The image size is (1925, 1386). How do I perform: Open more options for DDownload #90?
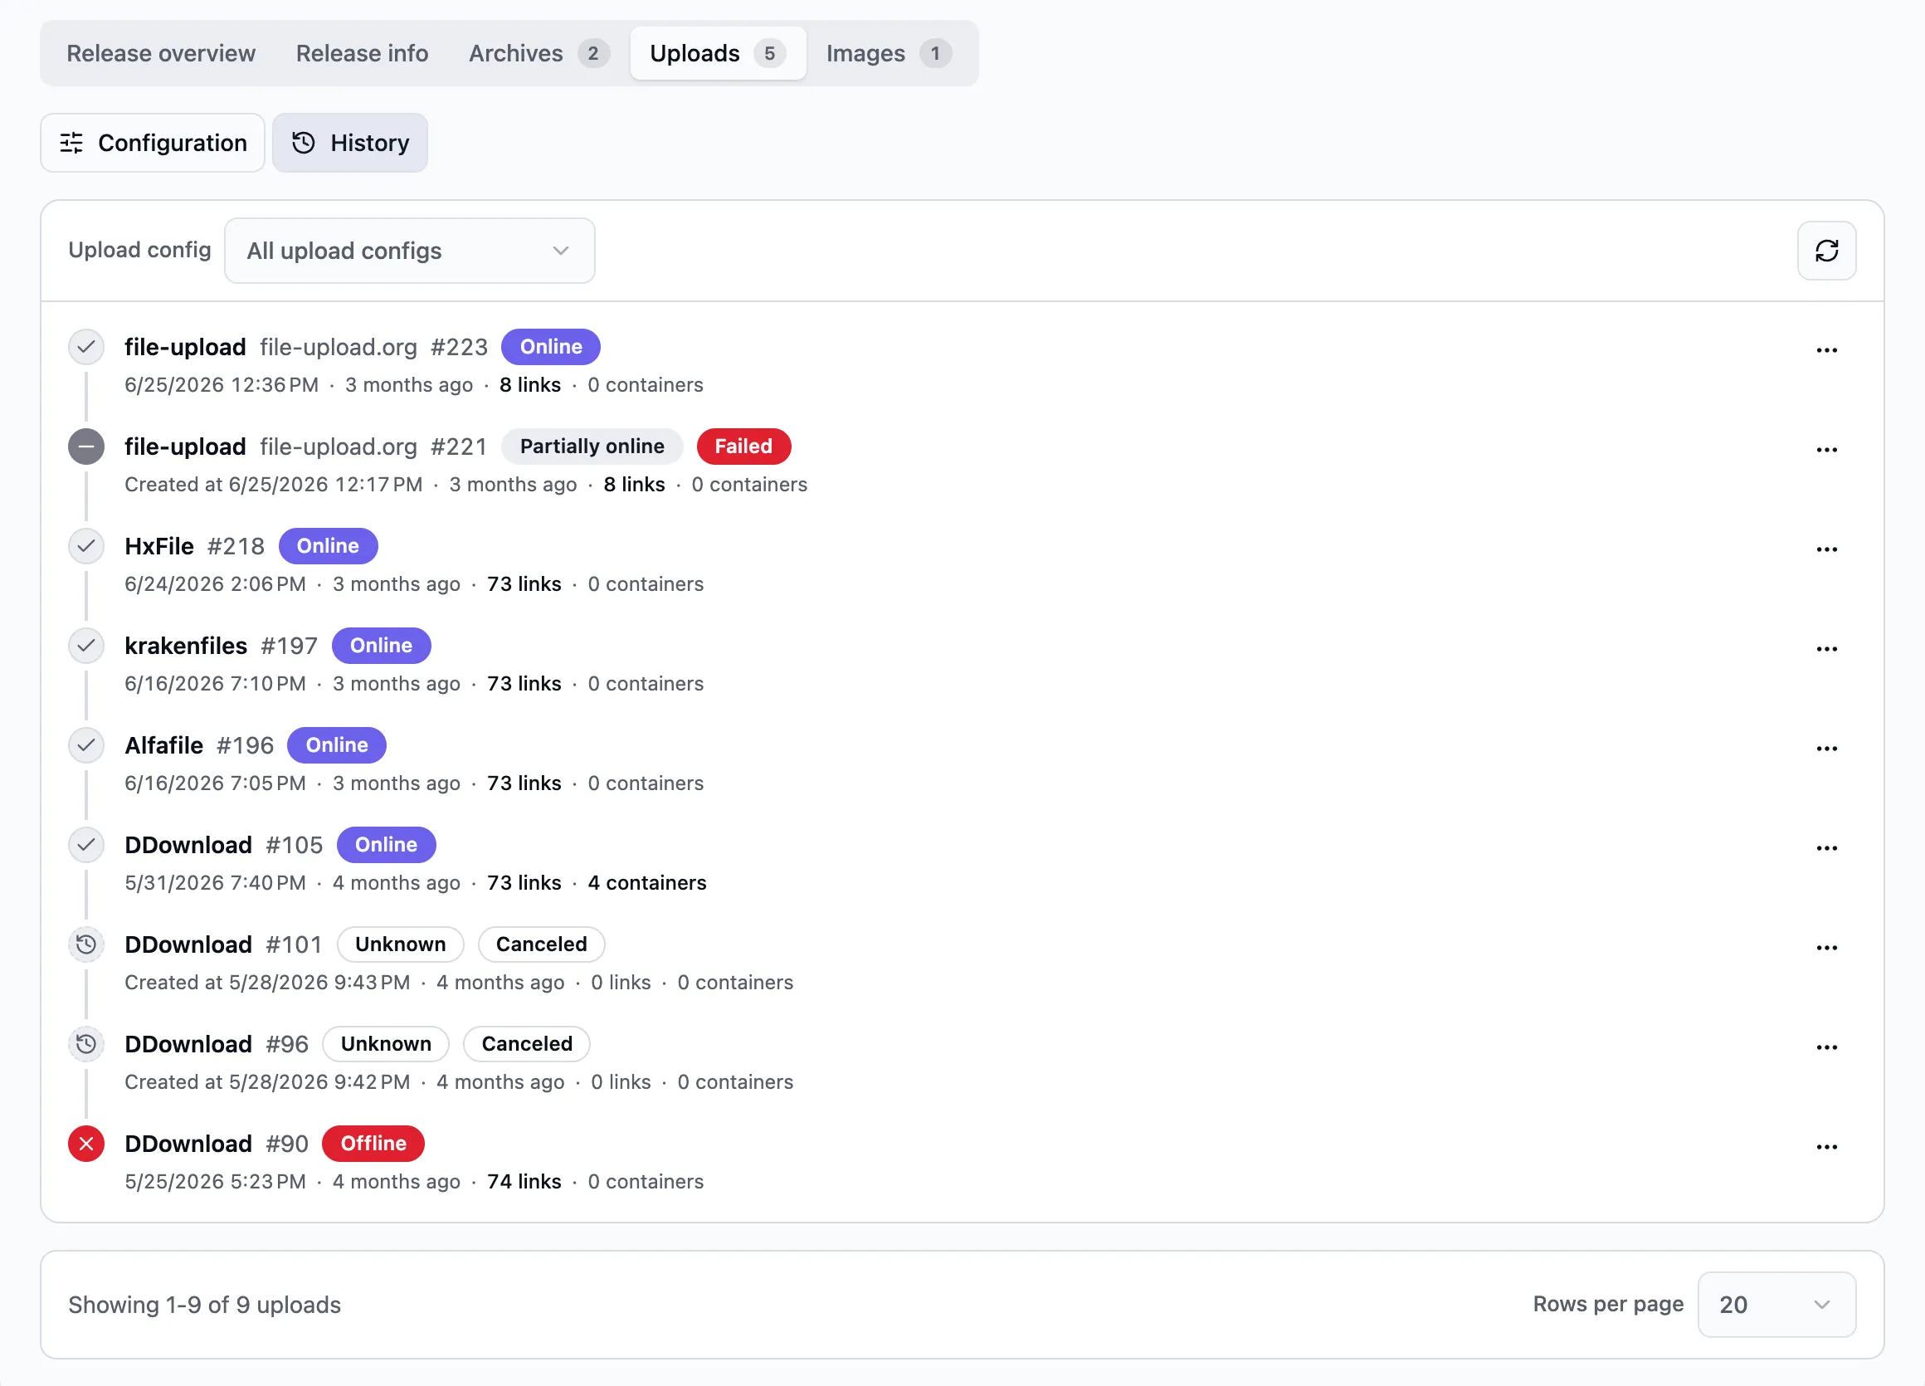pos(1826,1147)
